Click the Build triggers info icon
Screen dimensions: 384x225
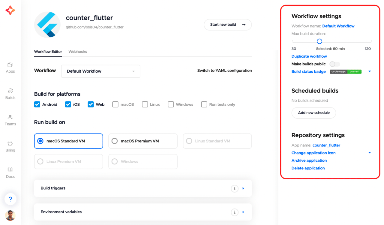pyautogui.click(x=234, y=189)
